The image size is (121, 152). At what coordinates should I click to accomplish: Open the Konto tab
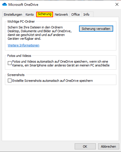coord(30,15)
